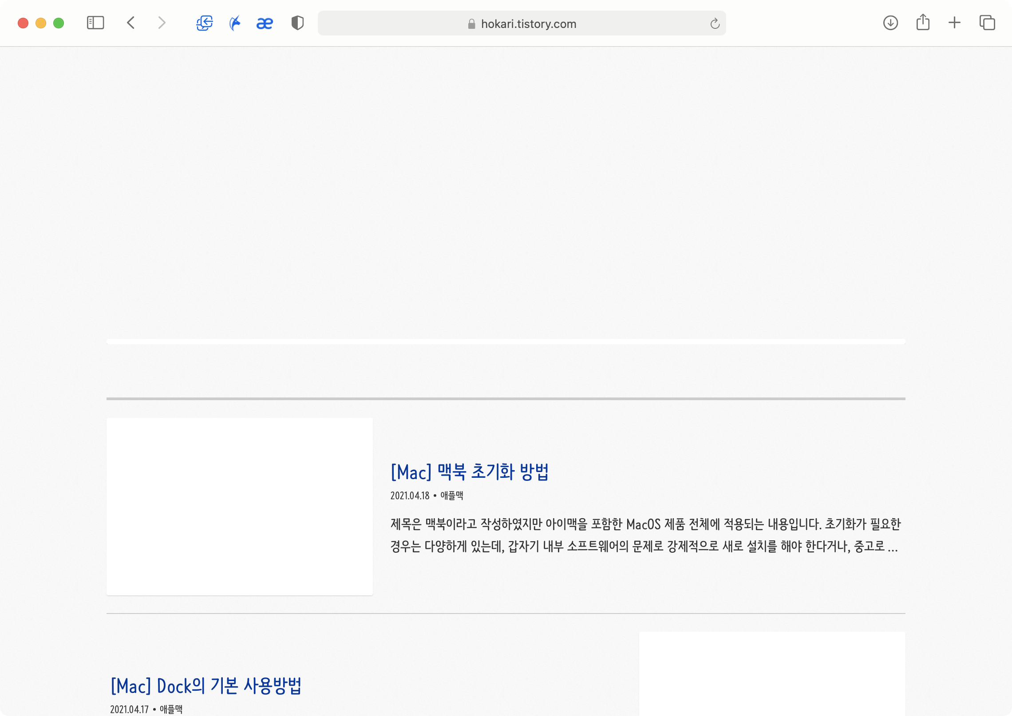Click the 맥북 초기화 post thumbnail

(x=240, y=506)
